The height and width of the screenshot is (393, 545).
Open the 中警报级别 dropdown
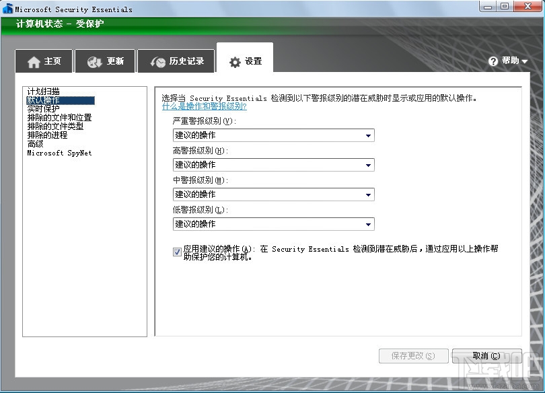pos(368,194)
